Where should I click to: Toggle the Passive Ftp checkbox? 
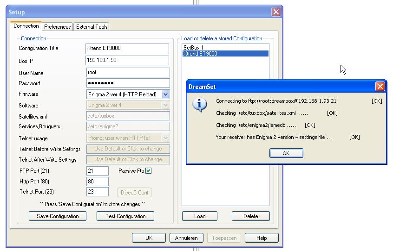[x=148, y=170]
